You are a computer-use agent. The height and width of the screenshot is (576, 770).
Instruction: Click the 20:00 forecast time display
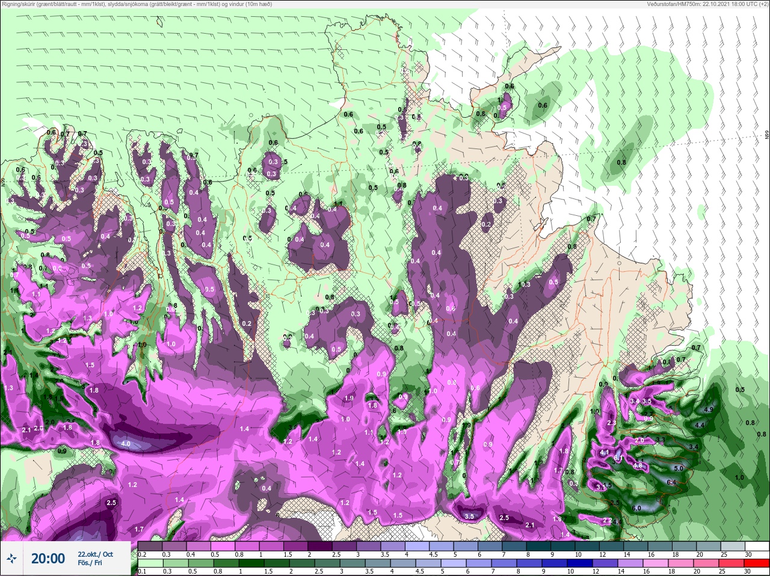[x=48, y=559]
